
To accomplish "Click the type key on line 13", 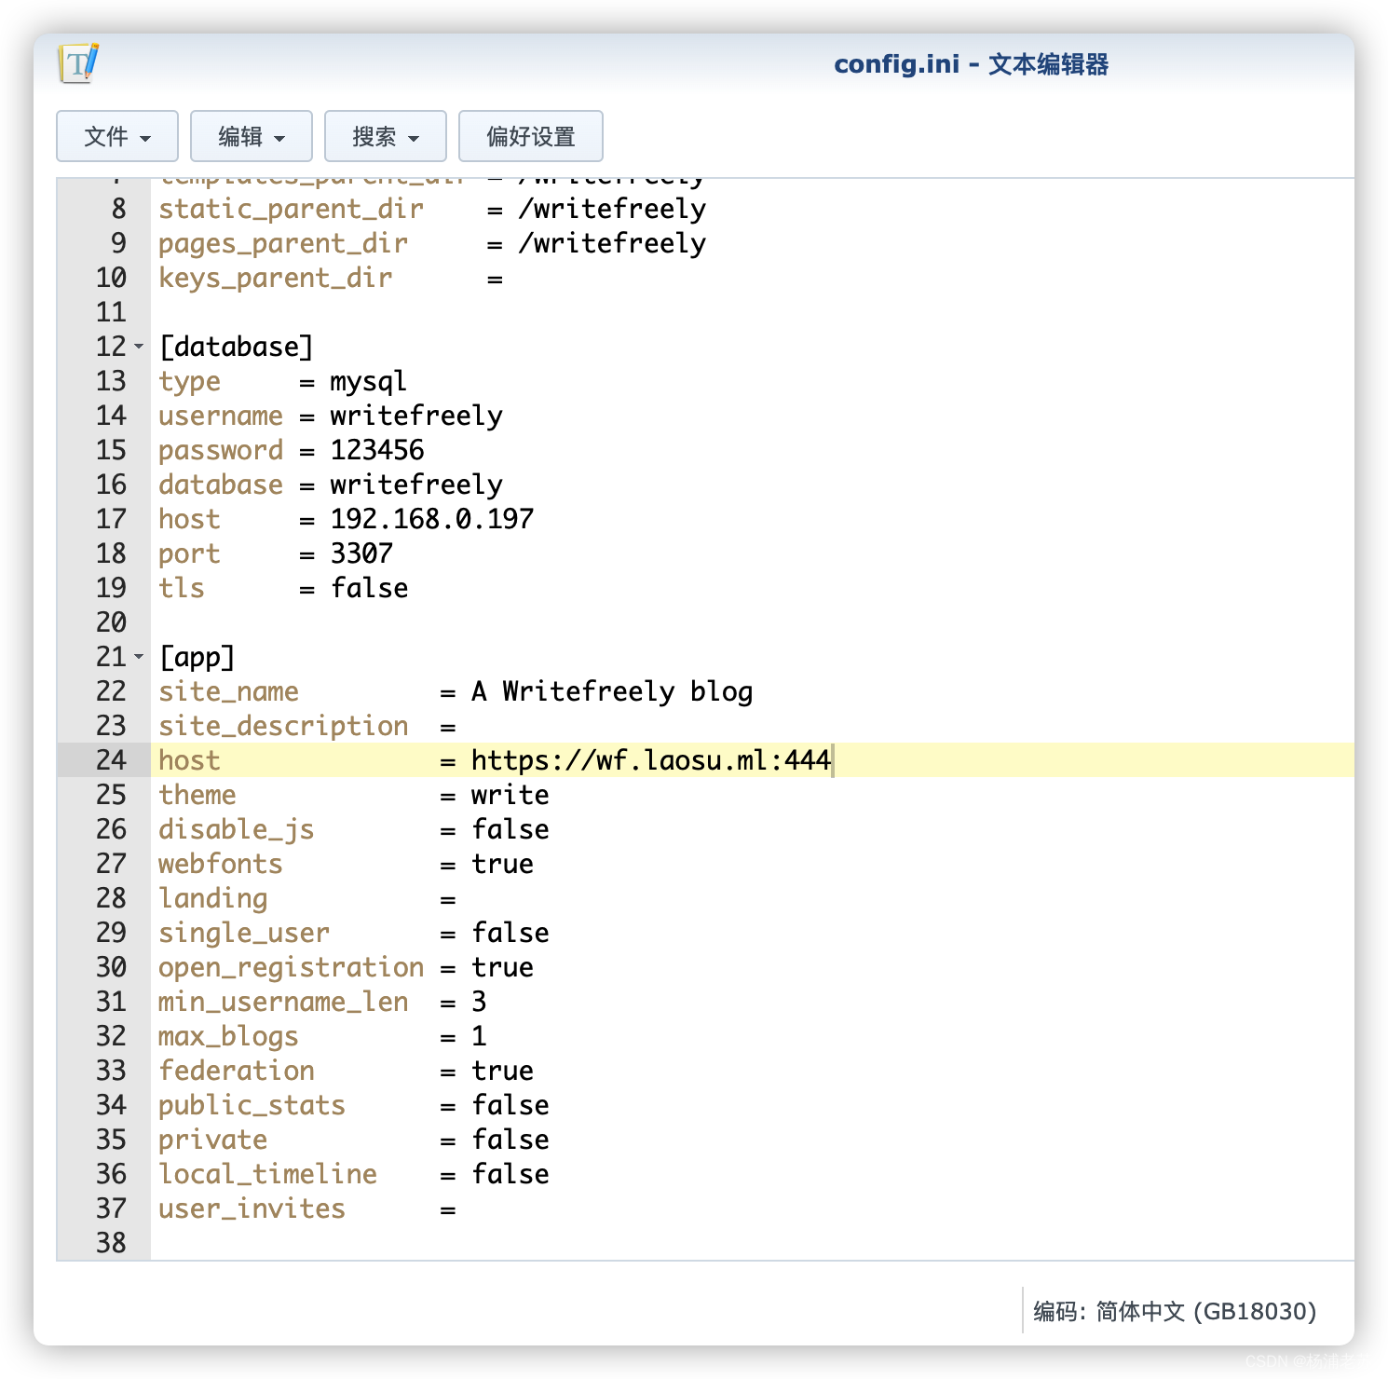I will pyautogui.click(x=189, y=381).
